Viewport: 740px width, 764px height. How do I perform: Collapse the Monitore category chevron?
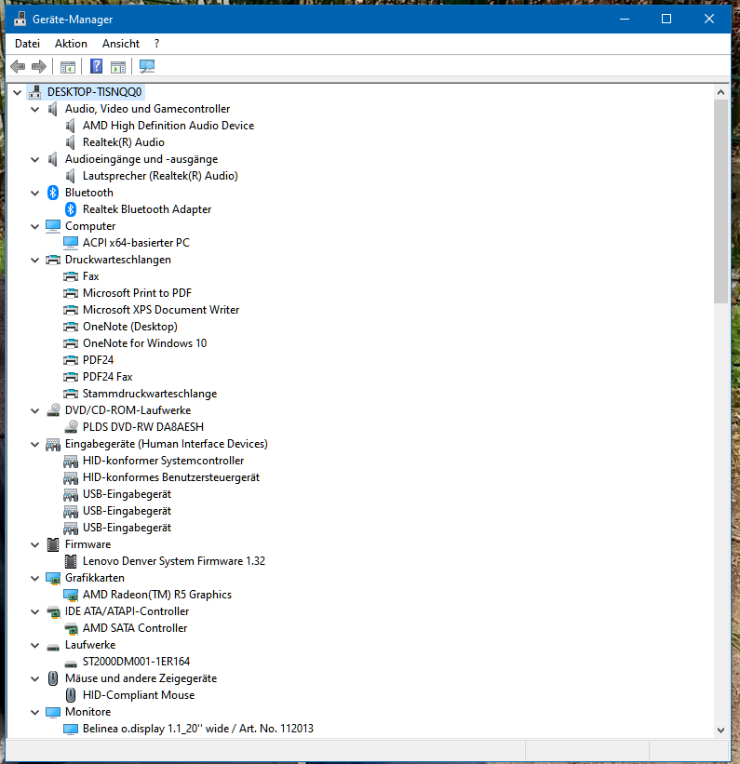[x=35, y=712]
